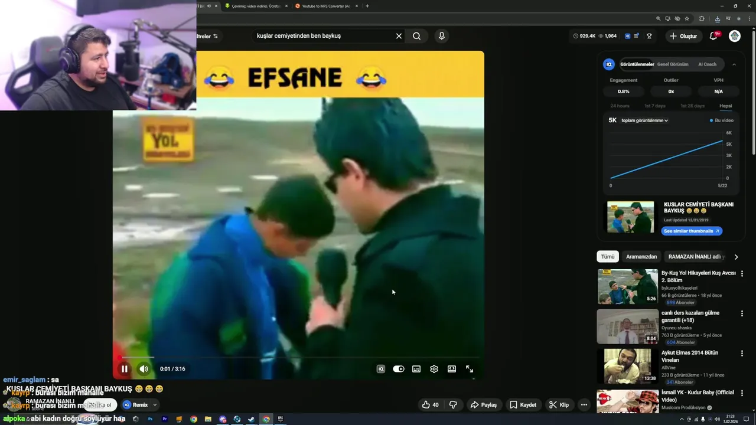Click the Paylaş share button
Viewport: 756px width, 425px height.
[x=484, y=405]
